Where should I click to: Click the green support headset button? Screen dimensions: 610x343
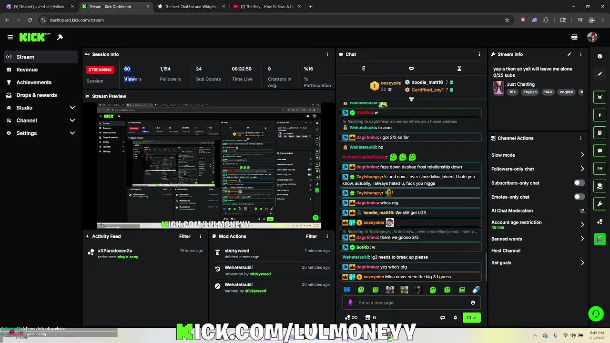point(596,313)
